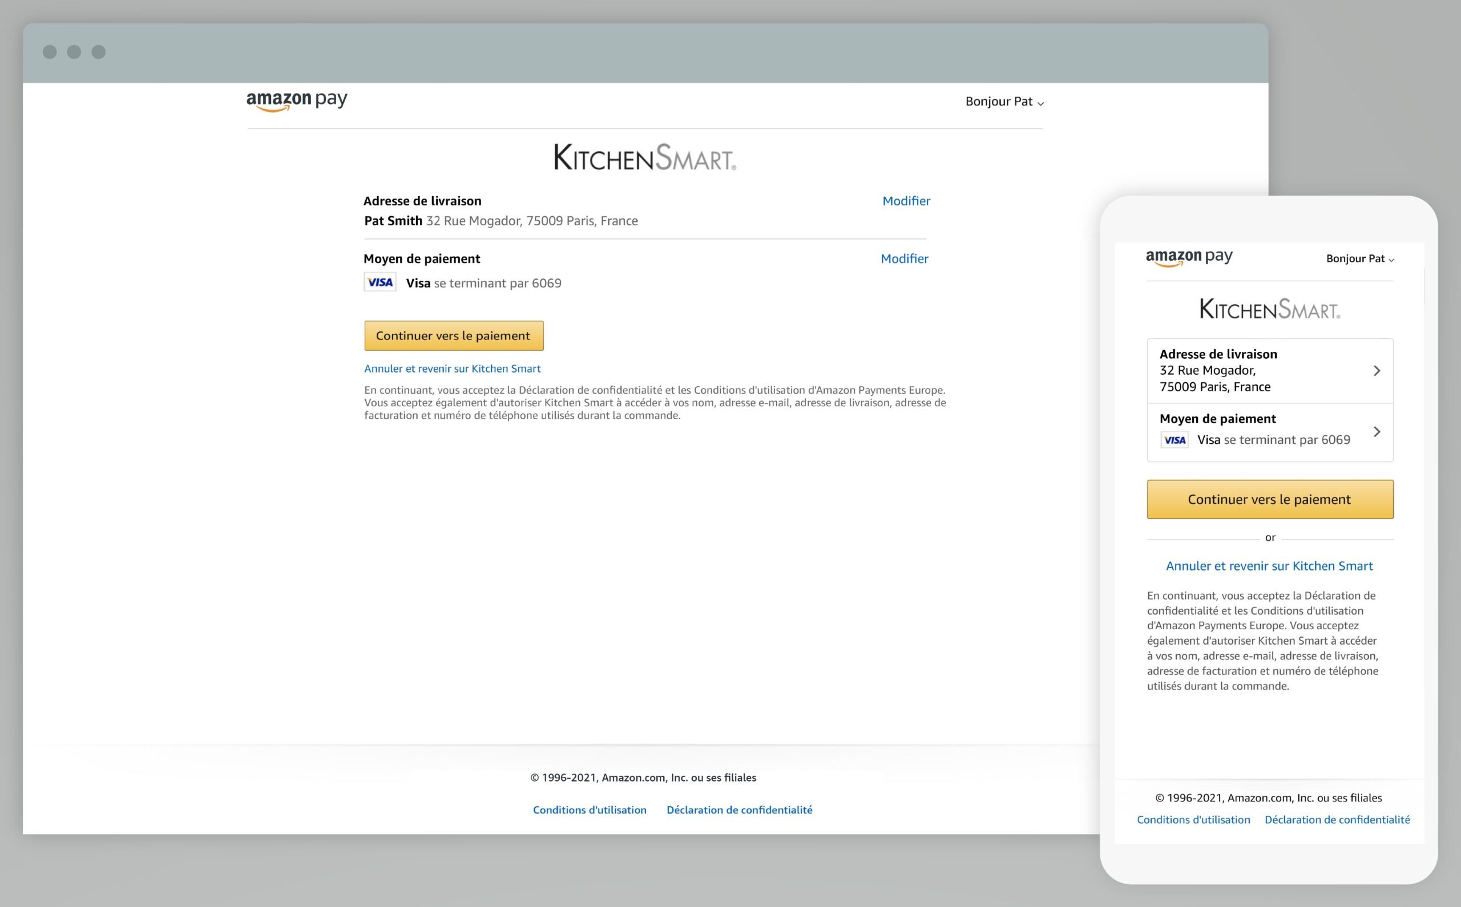Expand the Moyen de paiement chevron on mobile
1461x907 pixels.
click(1377, 431)
